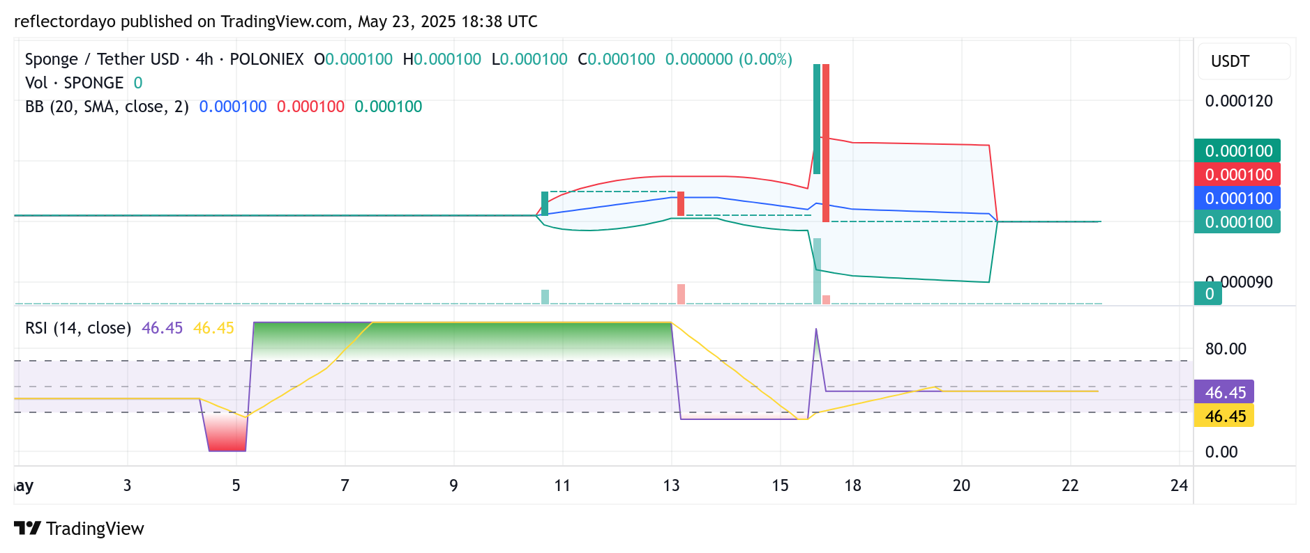Click the date label 18 on time axis
This screenshot has height=553, width=1310.
tap(852, 485)
